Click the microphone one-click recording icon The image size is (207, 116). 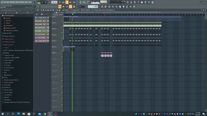click(x=135, y=2)
